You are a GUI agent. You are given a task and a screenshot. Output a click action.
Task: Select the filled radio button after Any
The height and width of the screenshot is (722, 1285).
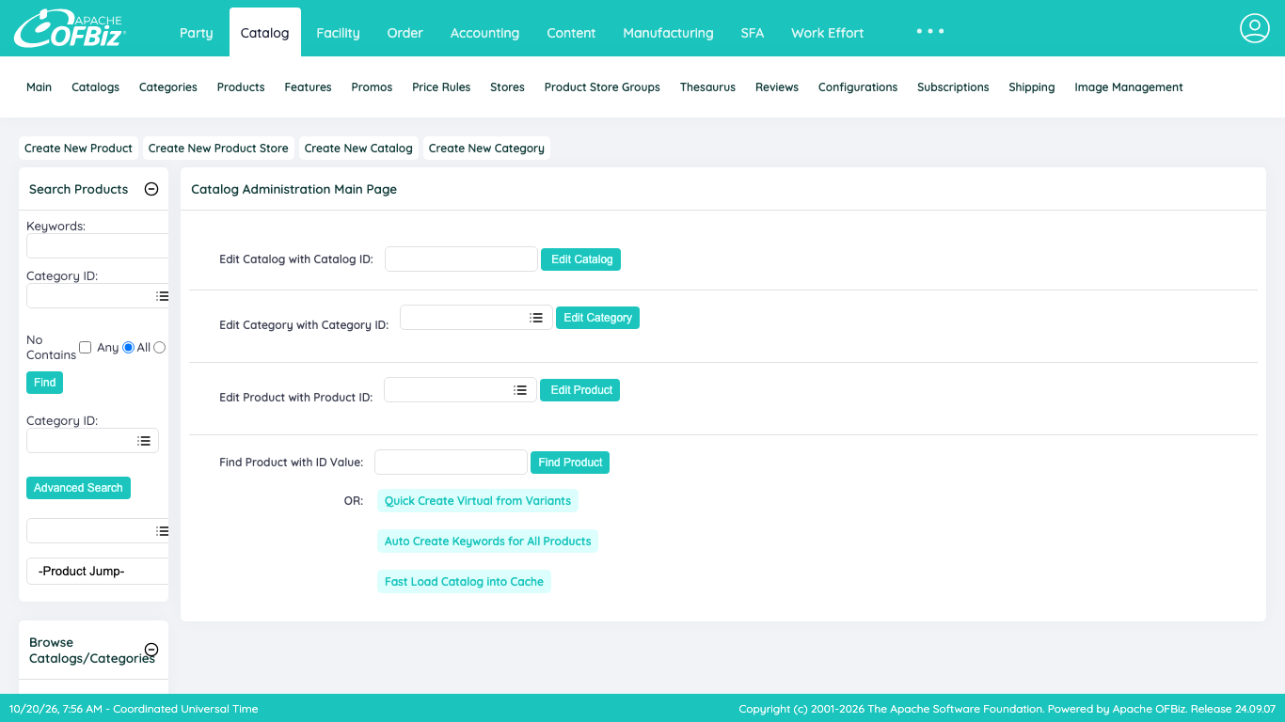pyautogui.click(x=129, y=347)
